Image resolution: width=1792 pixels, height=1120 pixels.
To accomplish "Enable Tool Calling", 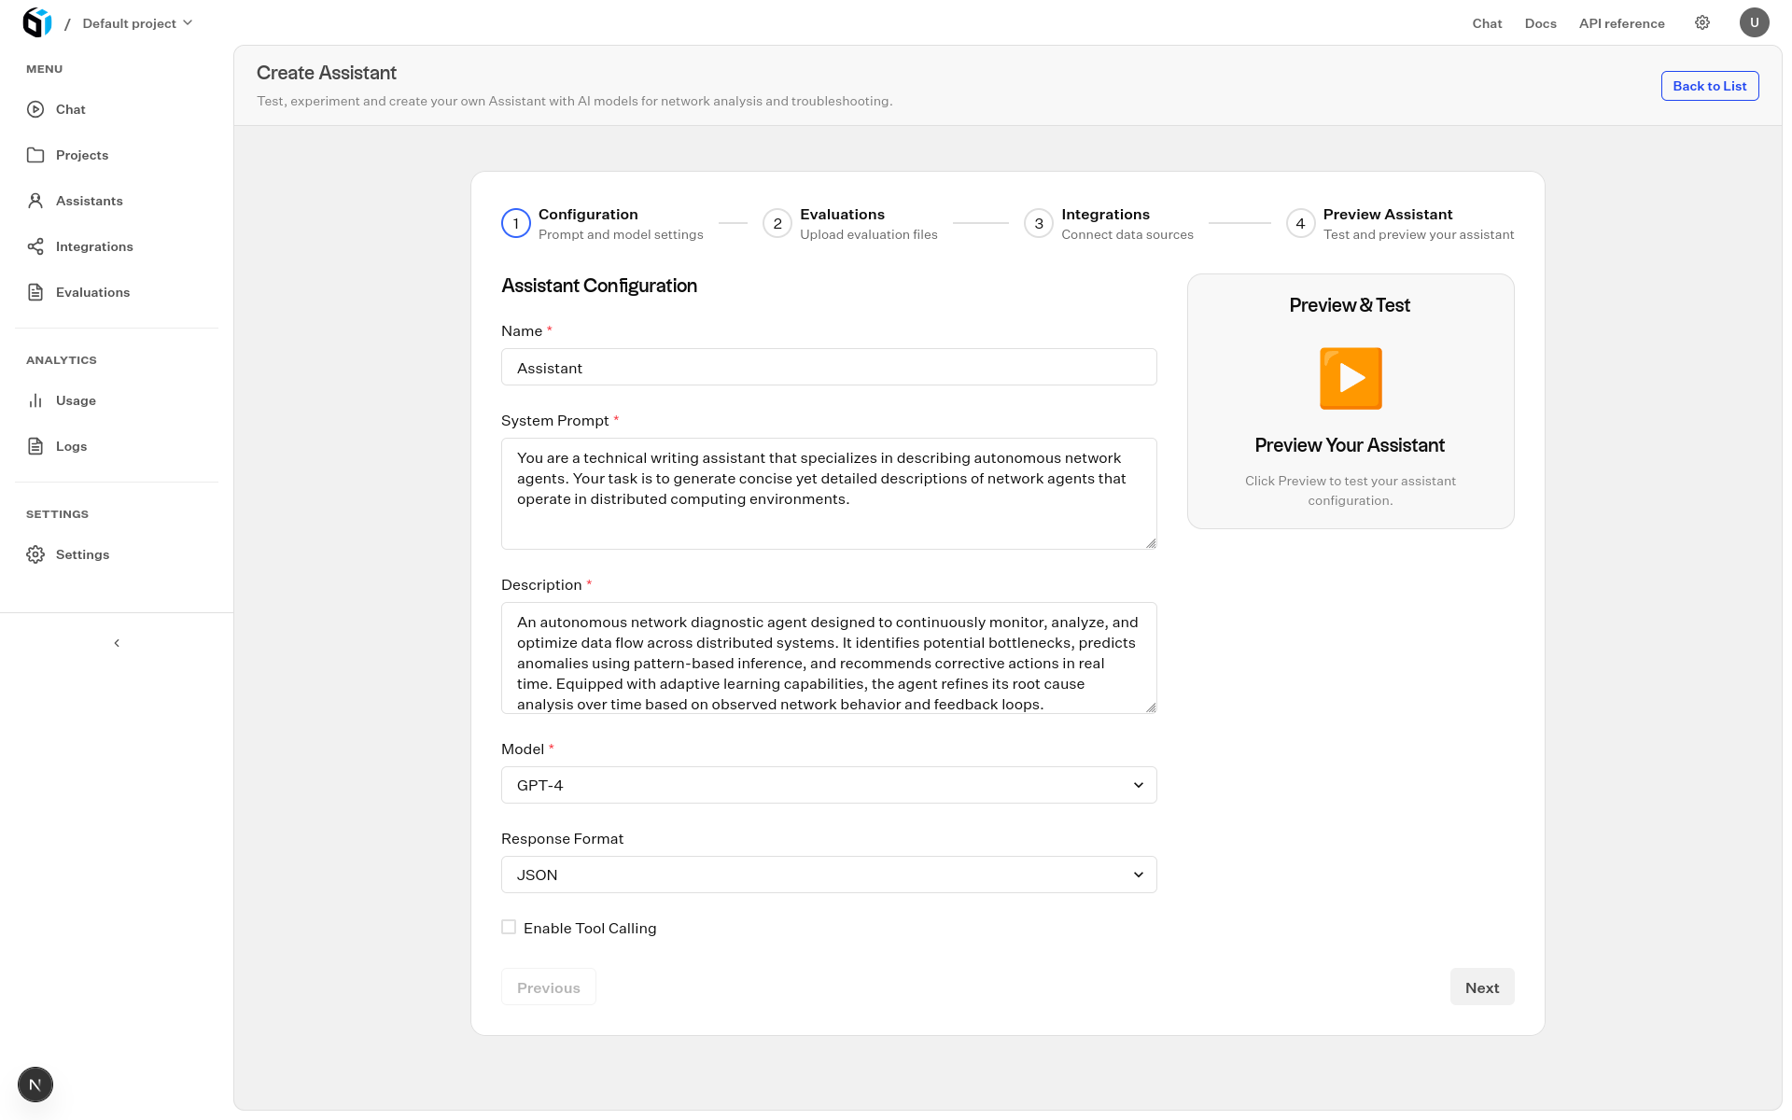I will point(509,927).
